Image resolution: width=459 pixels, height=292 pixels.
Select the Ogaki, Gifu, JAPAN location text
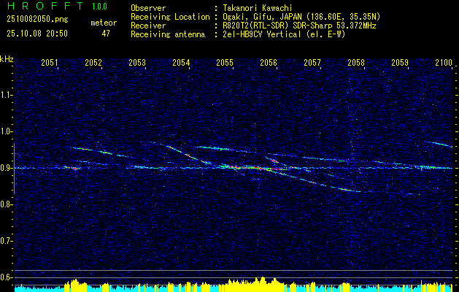point(301,17)
